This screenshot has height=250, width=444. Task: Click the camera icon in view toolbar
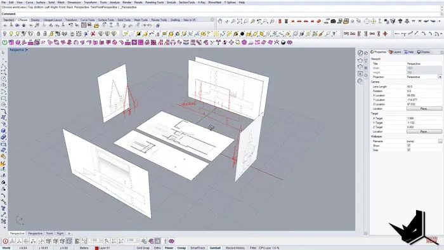[333, 21]
